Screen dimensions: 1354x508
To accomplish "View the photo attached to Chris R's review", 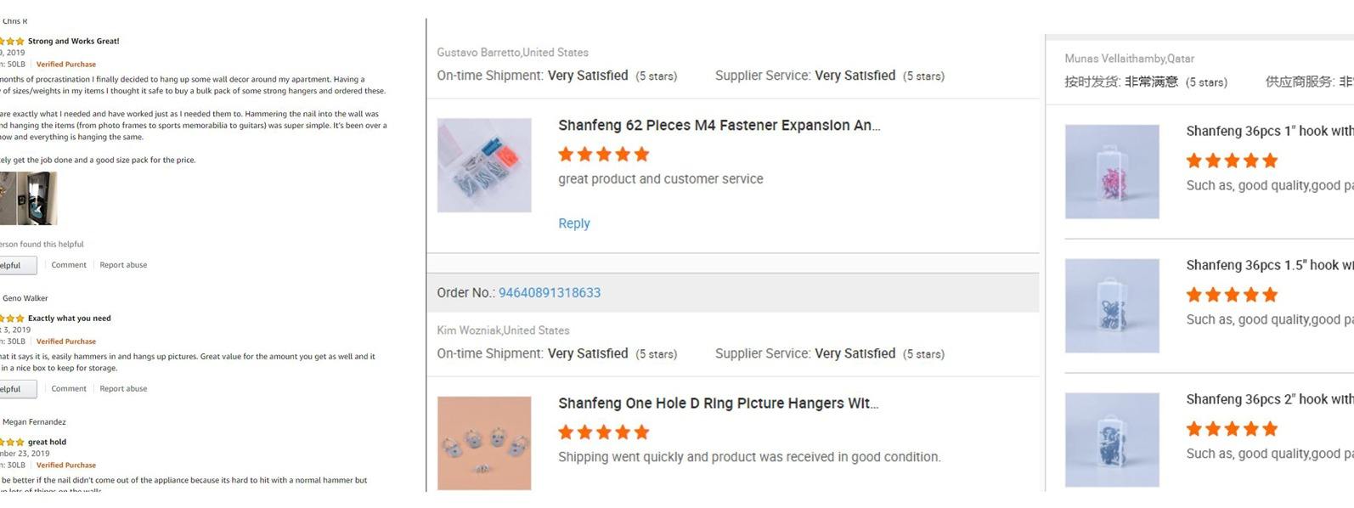I will [28, 198].
